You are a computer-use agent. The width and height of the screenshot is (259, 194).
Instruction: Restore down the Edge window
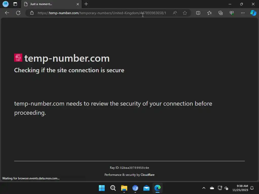242,4
